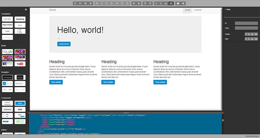The width and height of the screenshot is (260, 138).
Task: Click the eraser clear-formatting icon
Action: [117, 4]
